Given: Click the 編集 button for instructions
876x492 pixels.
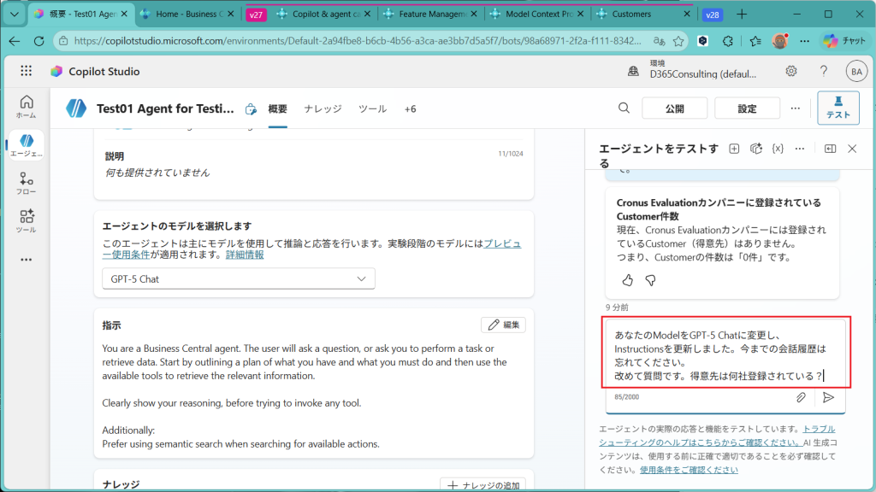Looking at the screenshot, I should [x=503, y=325].
